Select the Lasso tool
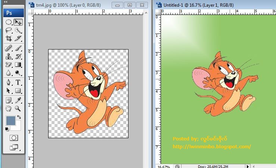 click(x=9, y=31)
